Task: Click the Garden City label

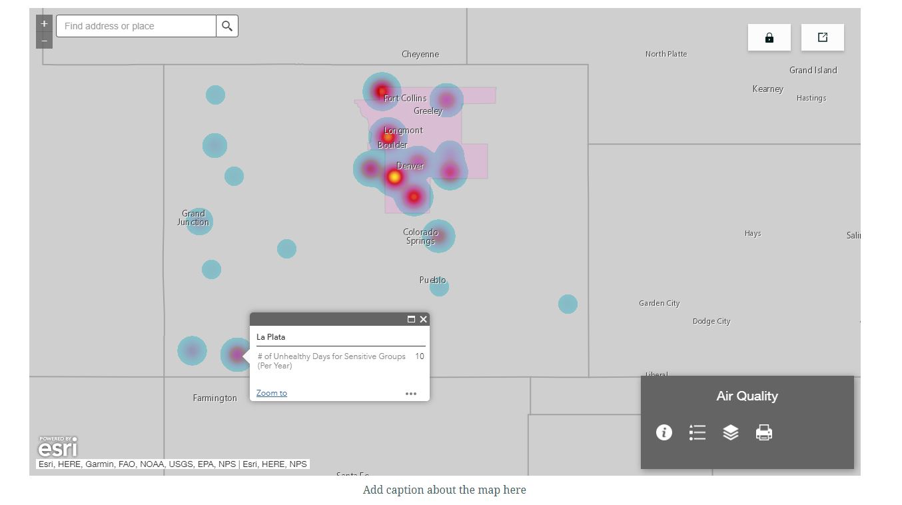Action: coord(660,303)
